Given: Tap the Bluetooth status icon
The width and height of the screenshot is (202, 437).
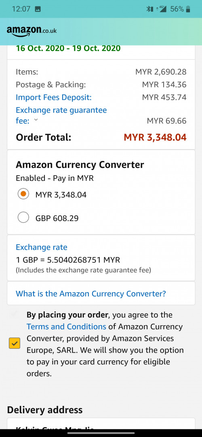Looking at the screenshot, I should tap(150, 9).
